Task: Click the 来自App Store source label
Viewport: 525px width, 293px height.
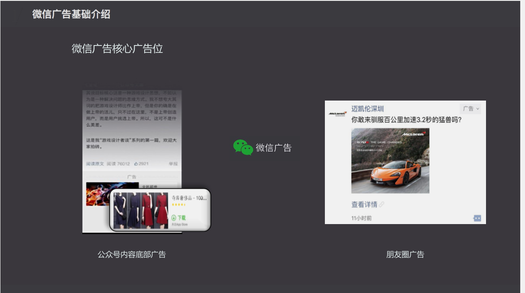Action: click(x=179, y=225)
